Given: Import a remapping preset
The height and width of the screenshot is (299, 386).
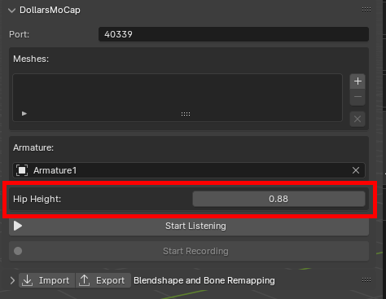Looking at the screenshot, I should click(x=46, y=280).
